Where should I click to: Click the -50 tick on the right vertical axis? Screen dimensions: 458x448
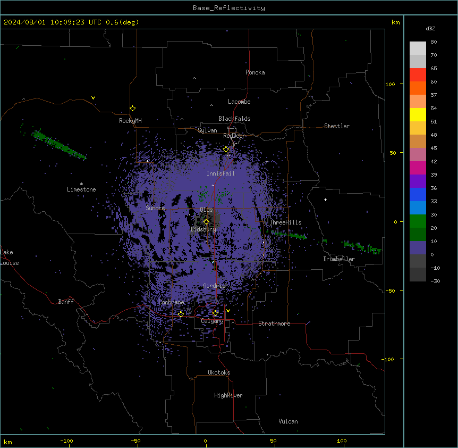click(x=390, y=291)
